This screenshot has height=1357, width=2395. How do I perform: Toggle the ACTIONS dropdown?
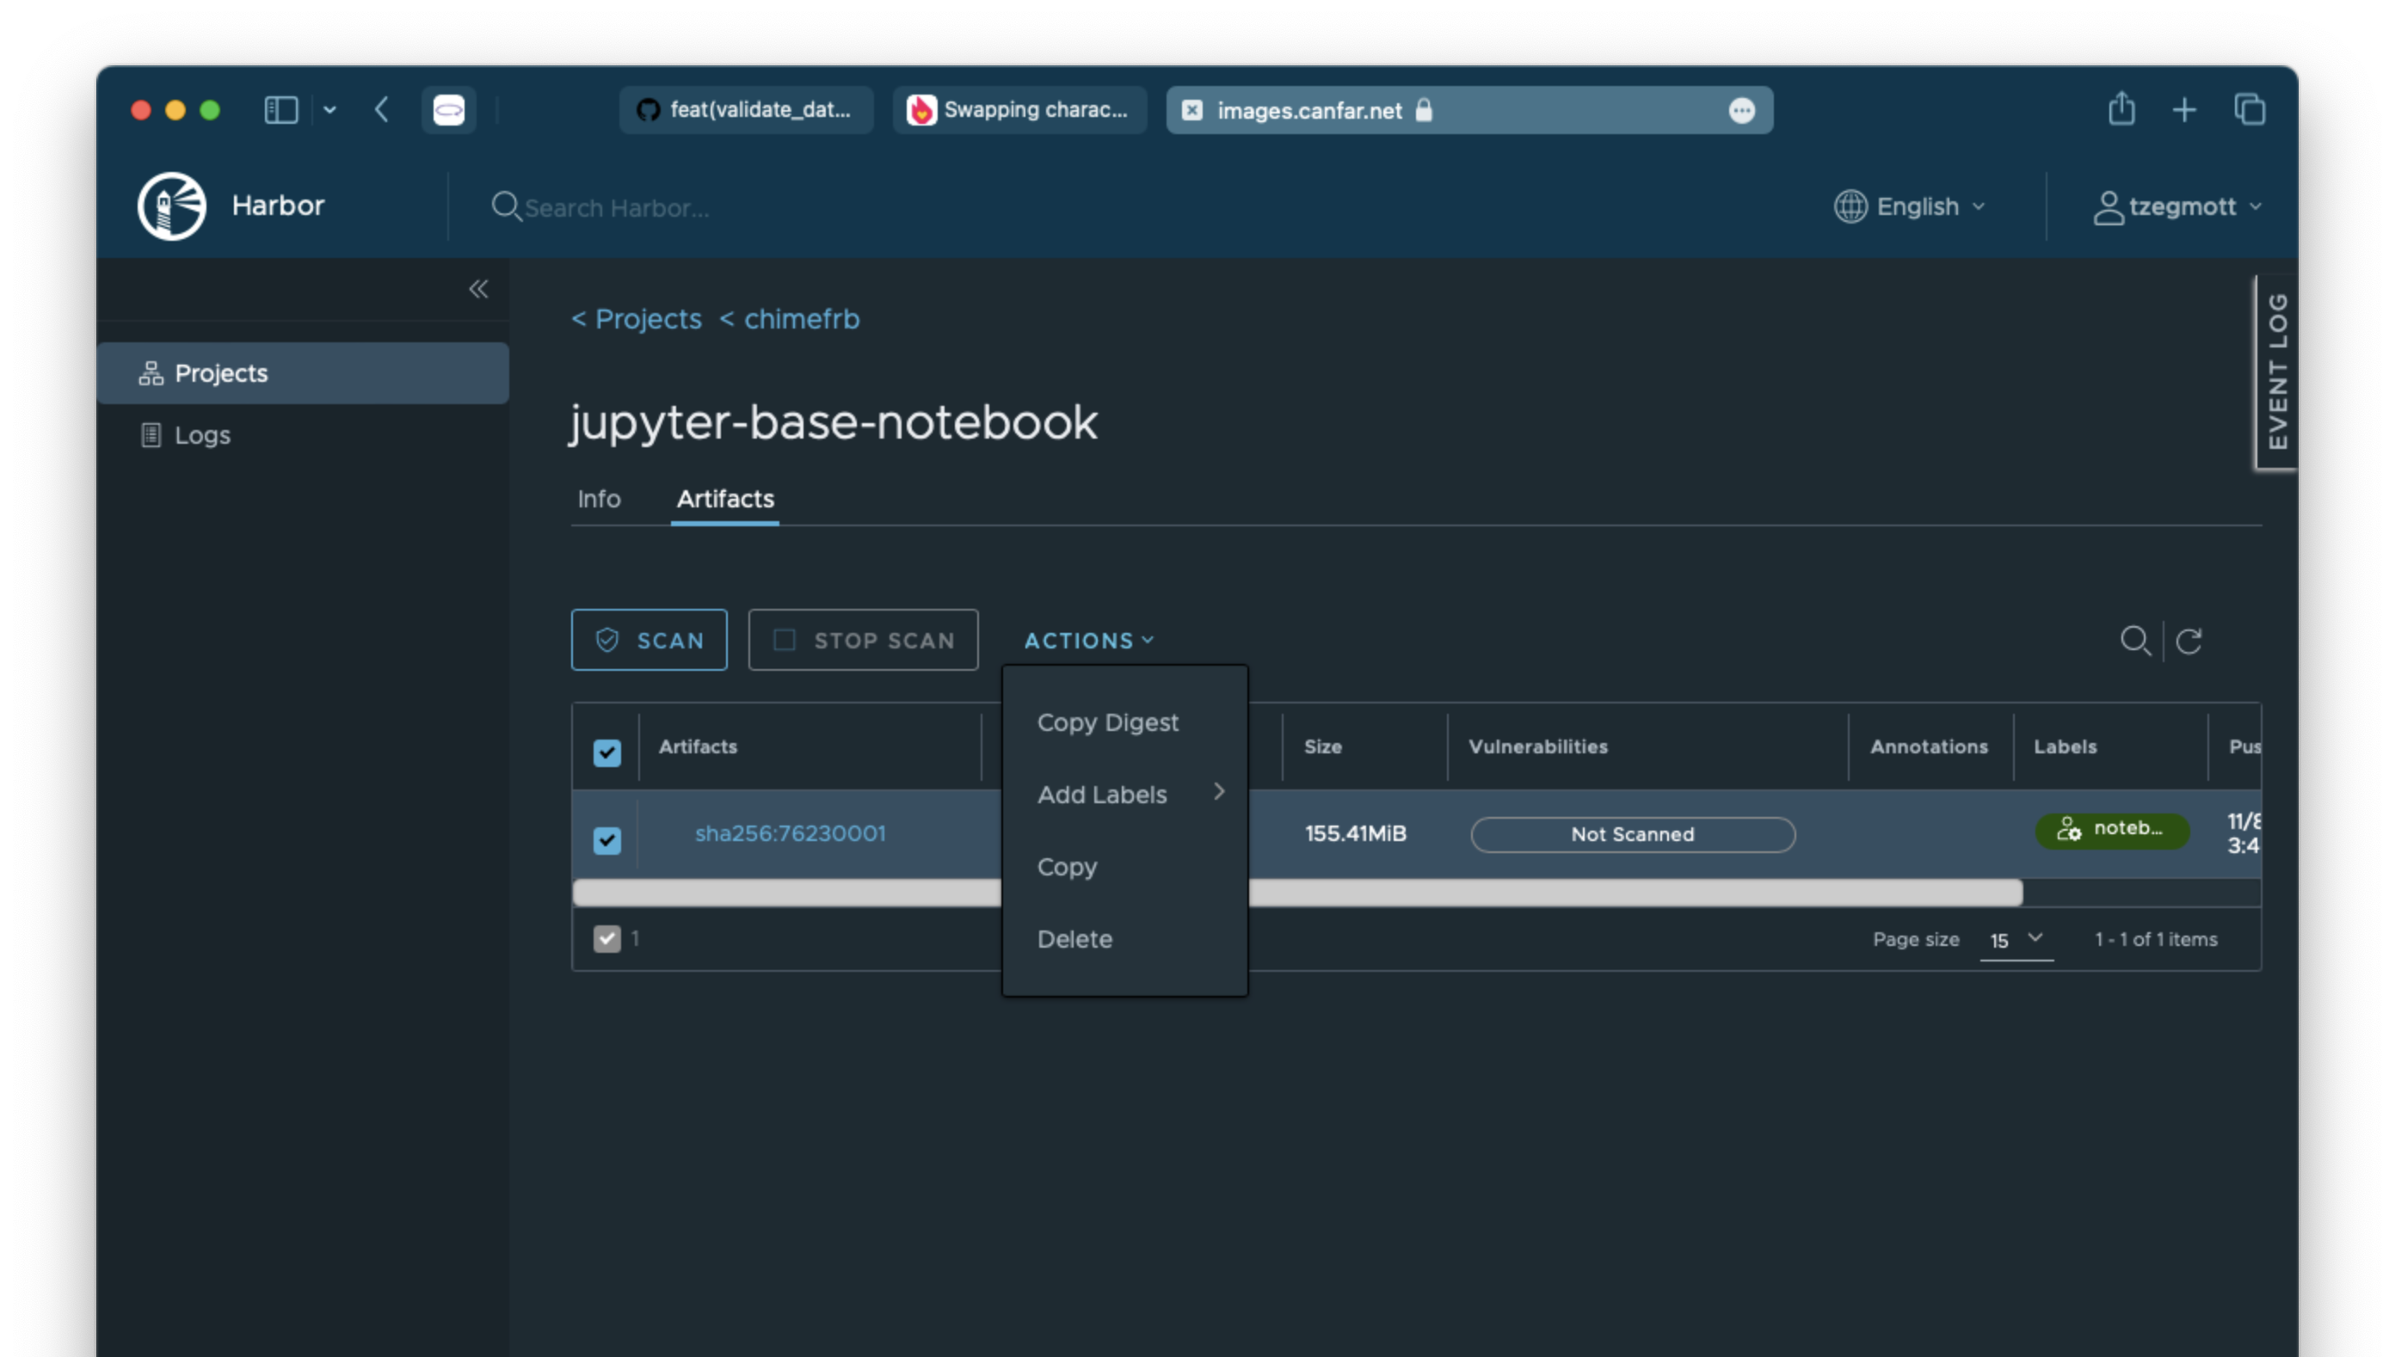point(1088,641)
